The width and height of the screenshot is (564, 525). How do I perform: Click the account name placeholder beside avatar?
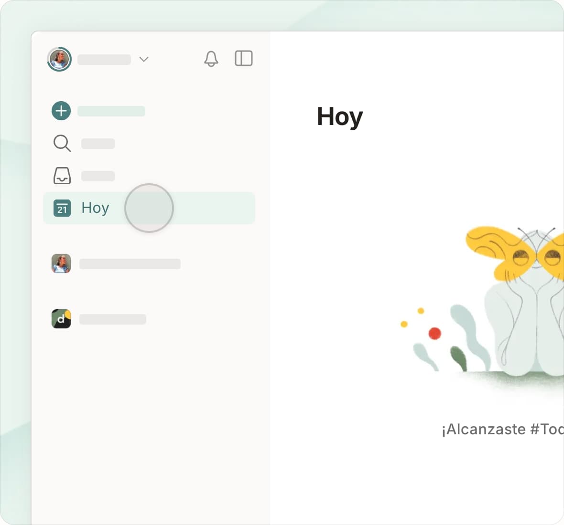pyautogui.click(x=104, y=60)
